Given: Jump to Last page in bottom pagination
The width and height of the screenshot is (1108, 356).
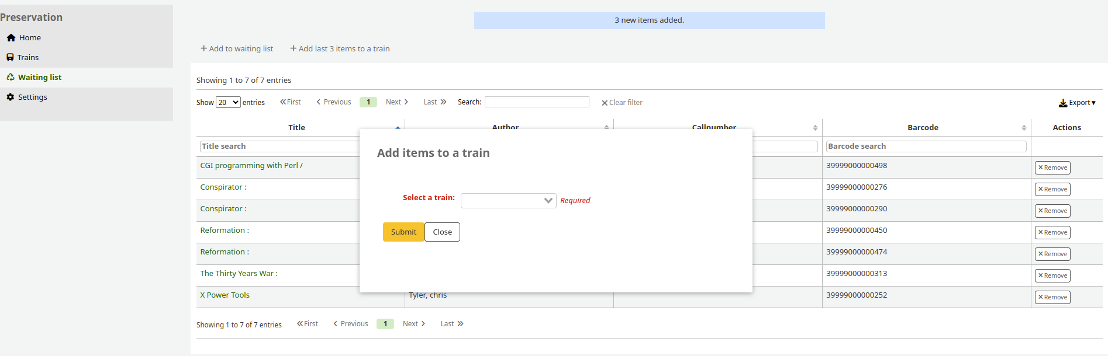Looking at the screenshot, I should pos(451,324).
